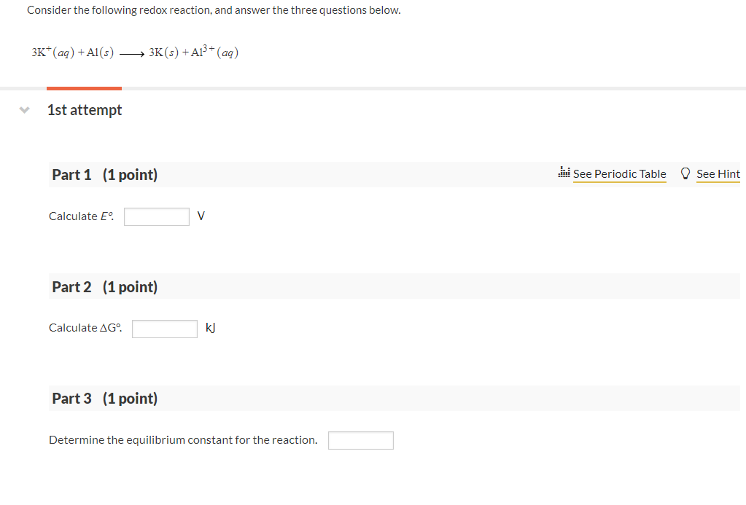The width and height of the screenshot is (746, 505).
Task: Click the E° answer input field
Action: point(156,216)
